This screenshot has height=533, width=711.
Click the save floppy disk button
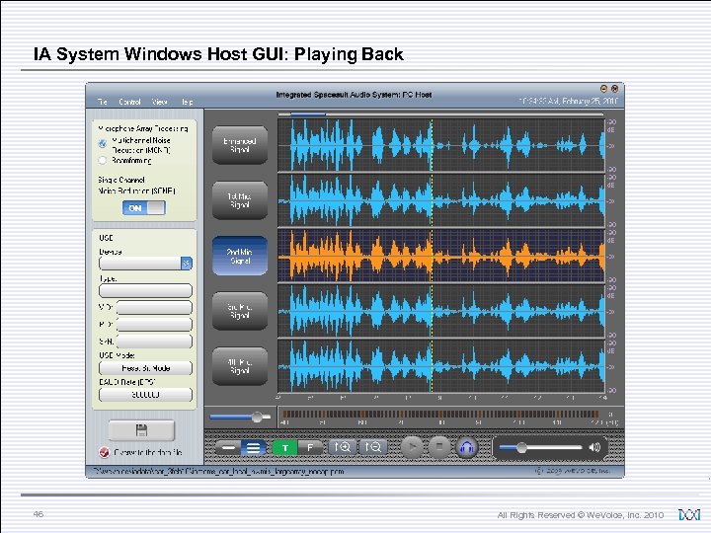(141, 430)
